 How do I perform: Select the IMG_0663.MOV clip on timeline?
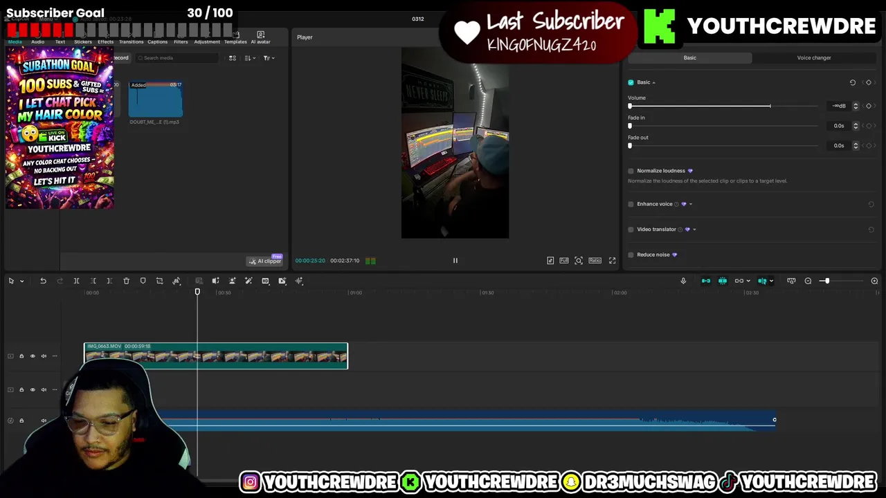216,356
